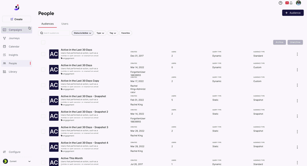Switch to the Audiences tab
This screenshot has width=307, height=166.
pos(47,24)
